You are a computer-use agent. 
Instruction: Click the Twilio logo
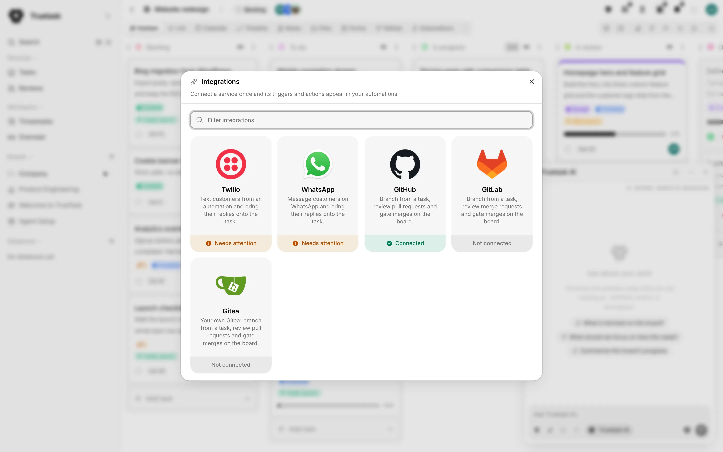231,164
